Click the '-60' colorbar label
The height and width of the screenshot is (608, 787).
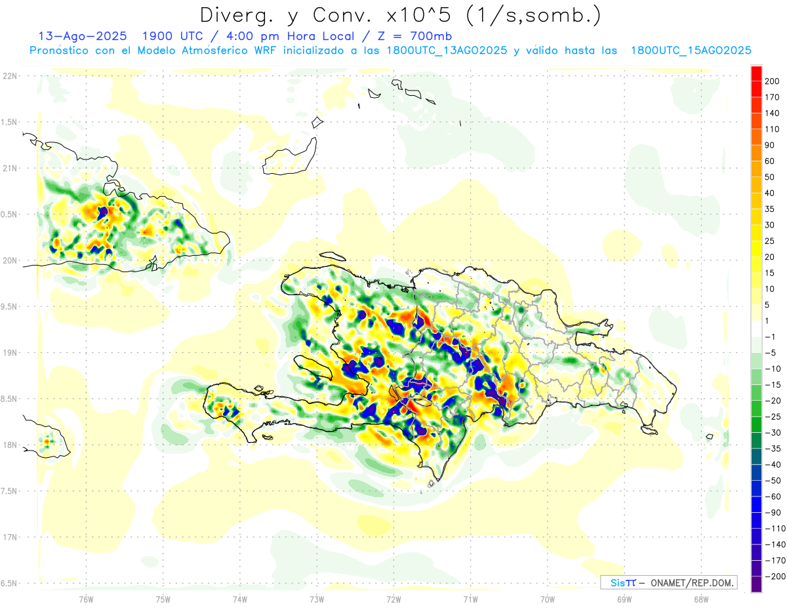pos(772,497)
